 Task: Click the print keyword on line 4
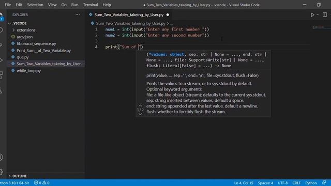click(111, 47)
